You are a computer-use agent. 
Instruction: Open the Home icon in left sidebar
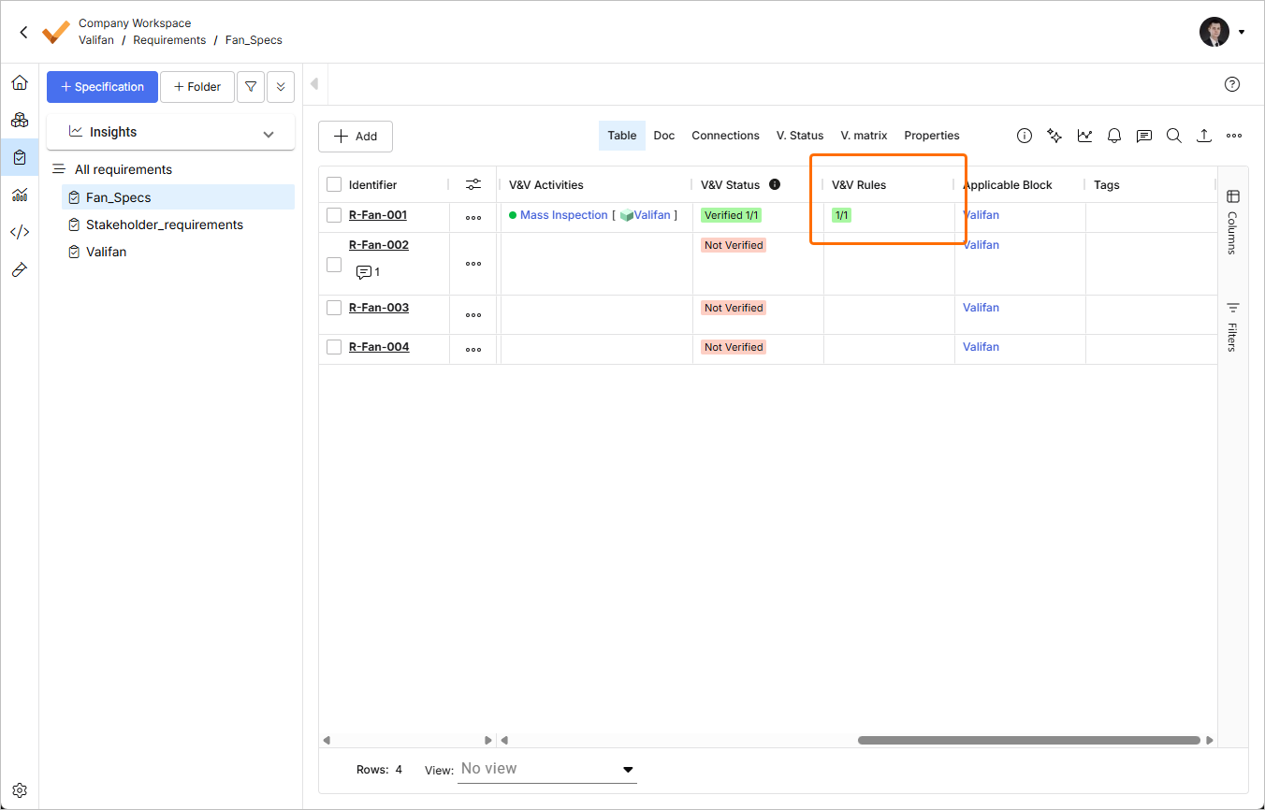pyautogui.click(x=20, y=83)
